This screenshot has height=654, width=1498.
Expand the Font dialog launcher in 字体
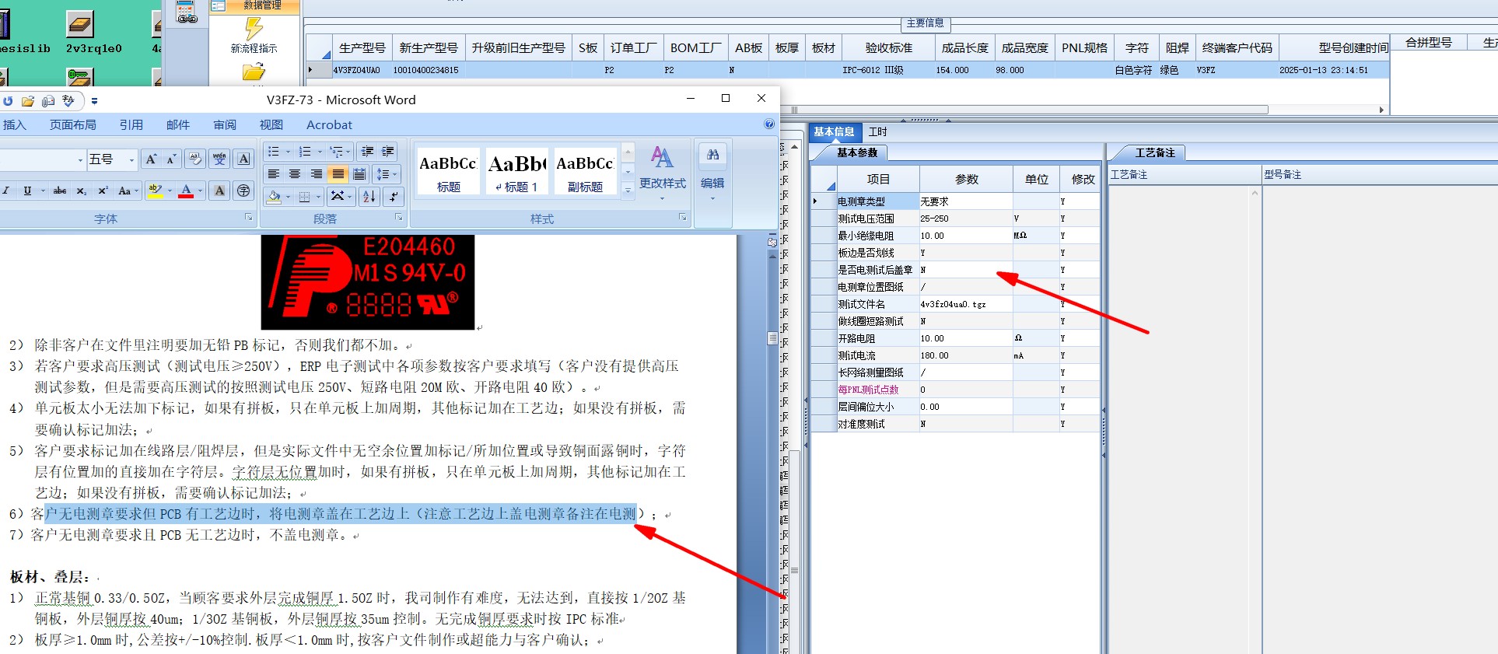point(249,218)
